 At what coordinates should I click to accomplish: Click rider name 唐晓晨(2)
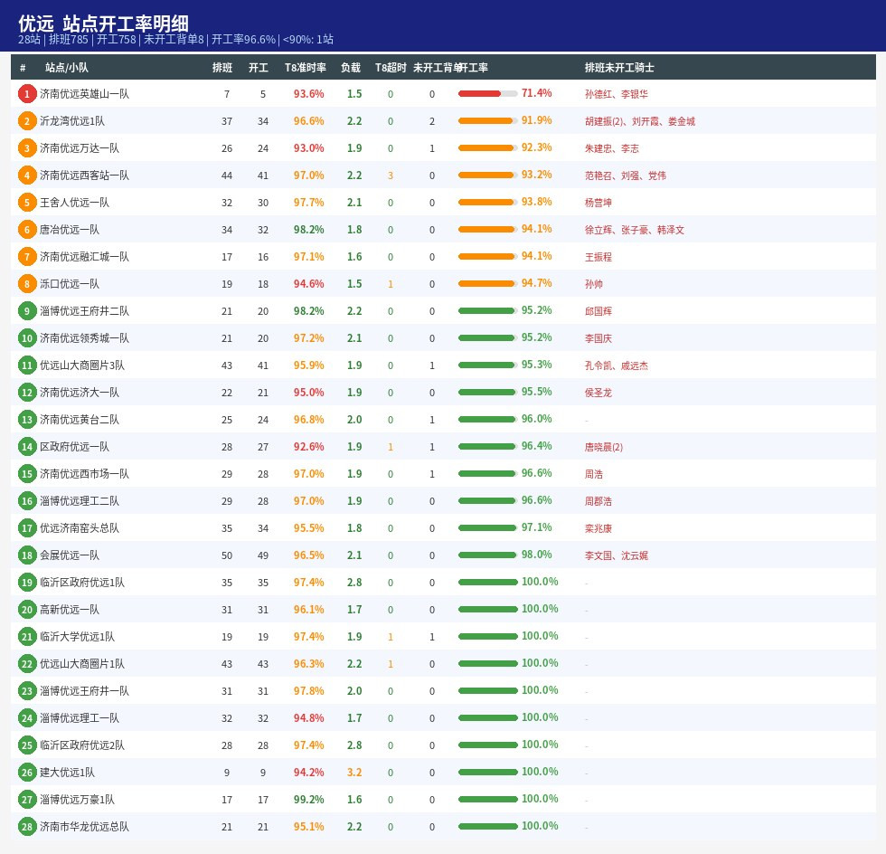pyautogui.click(x=604, y=448)
